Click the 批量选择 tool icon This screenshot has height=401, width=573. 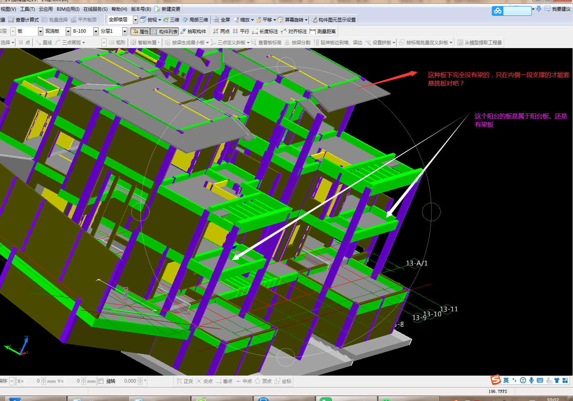click(x=45, y=20)
